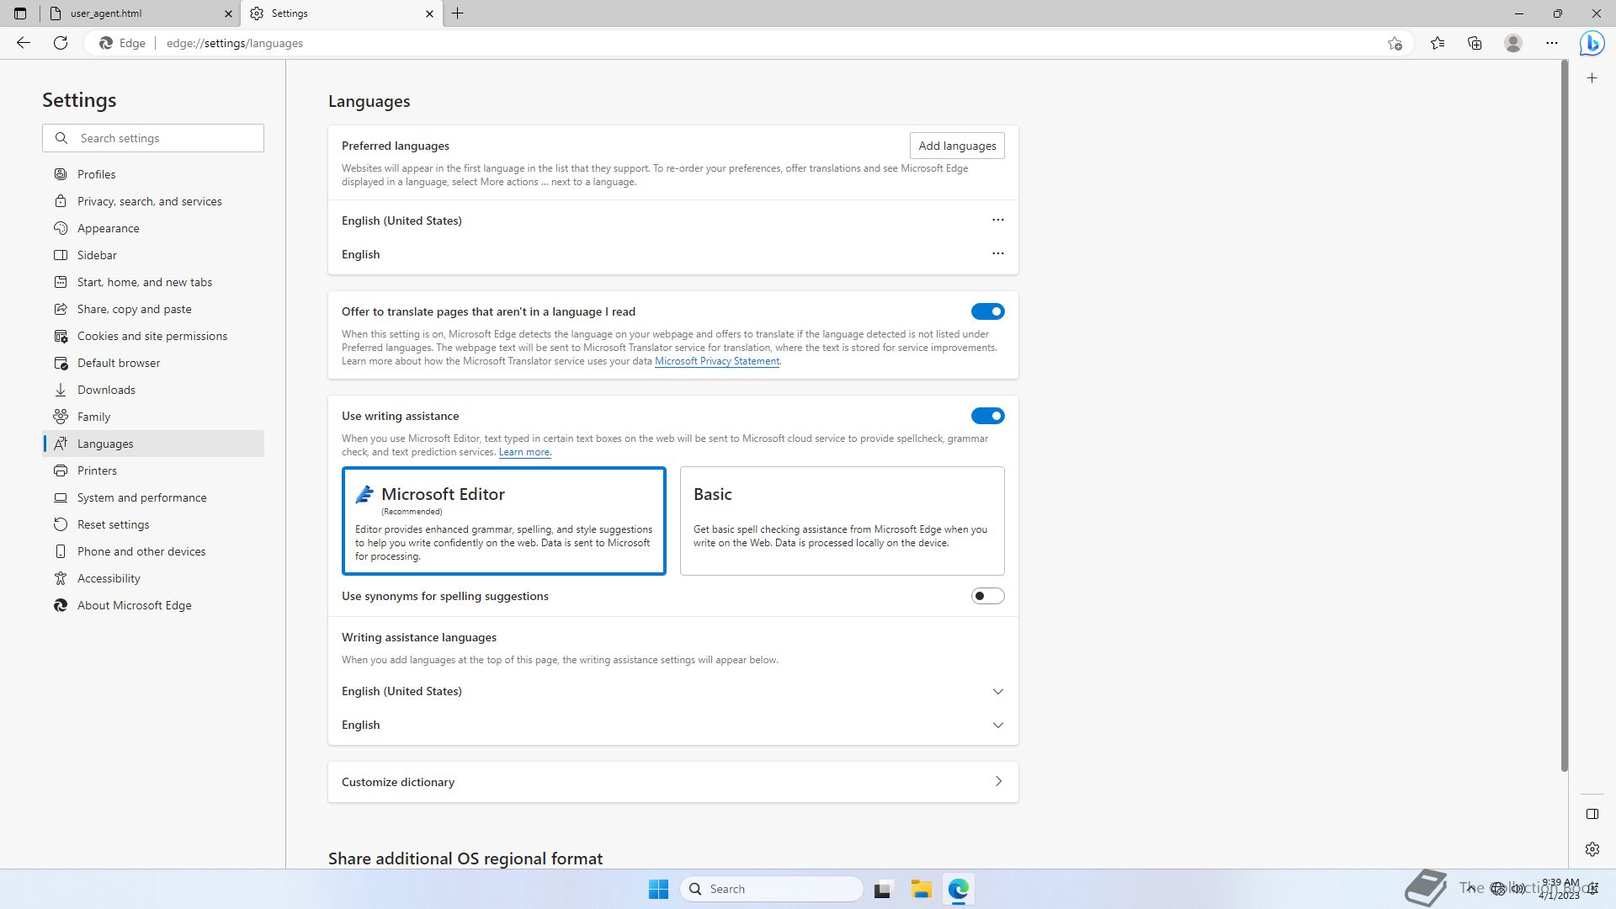
Task: Open About Microsoft Edge
Action: tap(153, 605)
